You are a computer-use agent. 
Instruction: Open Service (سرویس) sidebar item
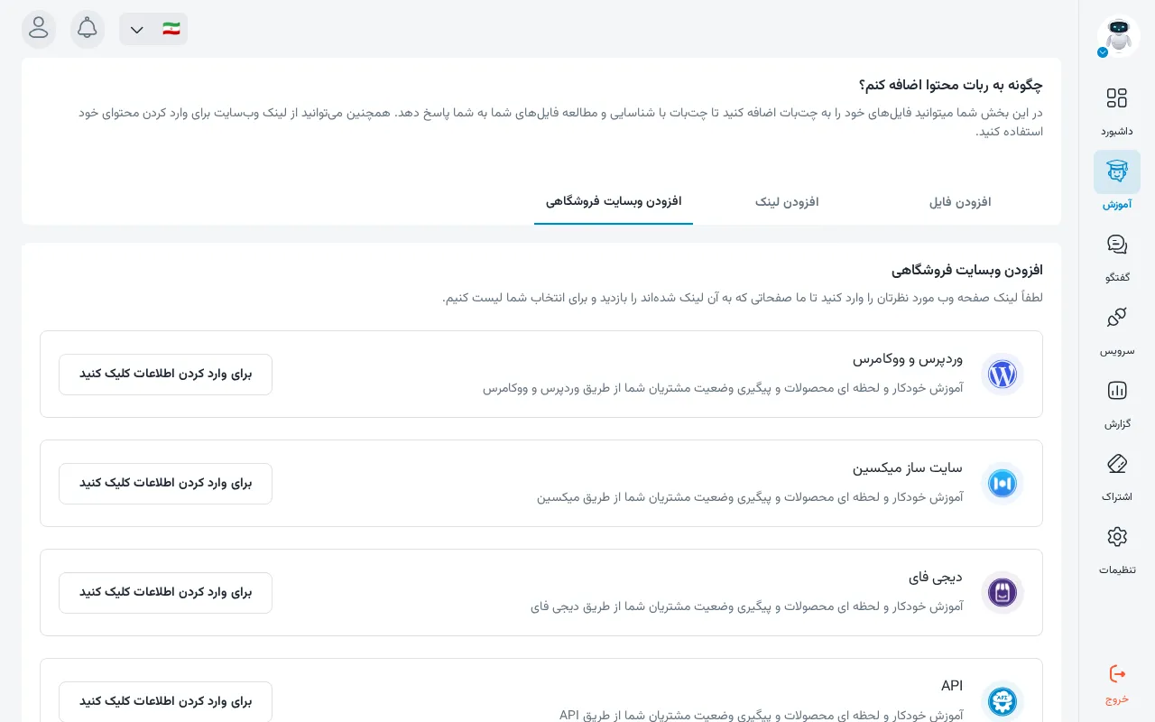pos(1117,331)
